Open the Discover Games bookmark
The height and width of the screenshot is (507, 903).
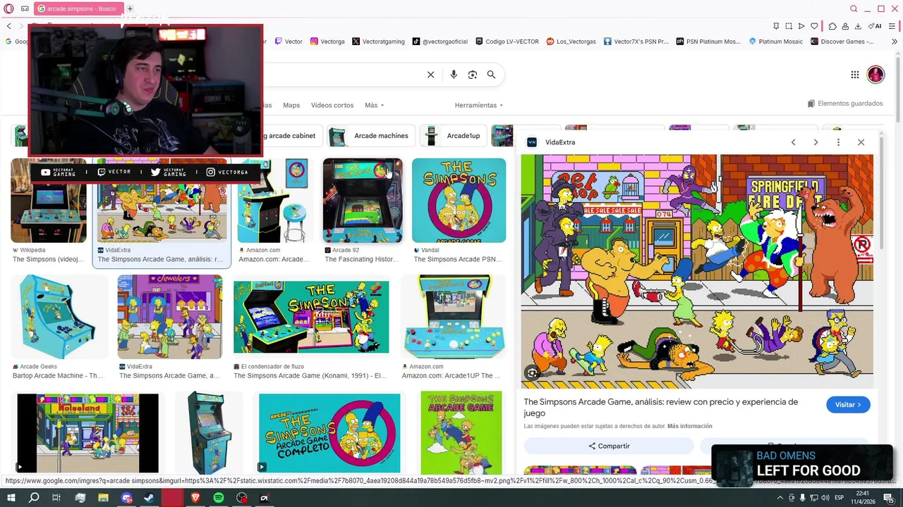(x=842, y=42)
